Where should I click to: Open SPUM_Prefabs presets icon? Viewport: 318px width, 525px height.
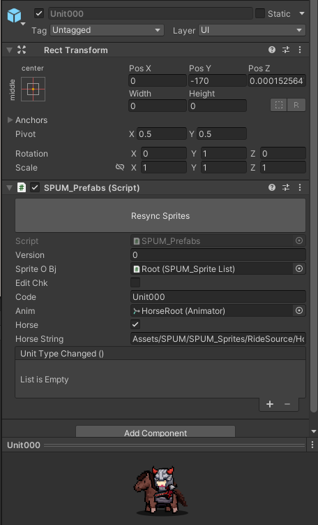[286, 188]
